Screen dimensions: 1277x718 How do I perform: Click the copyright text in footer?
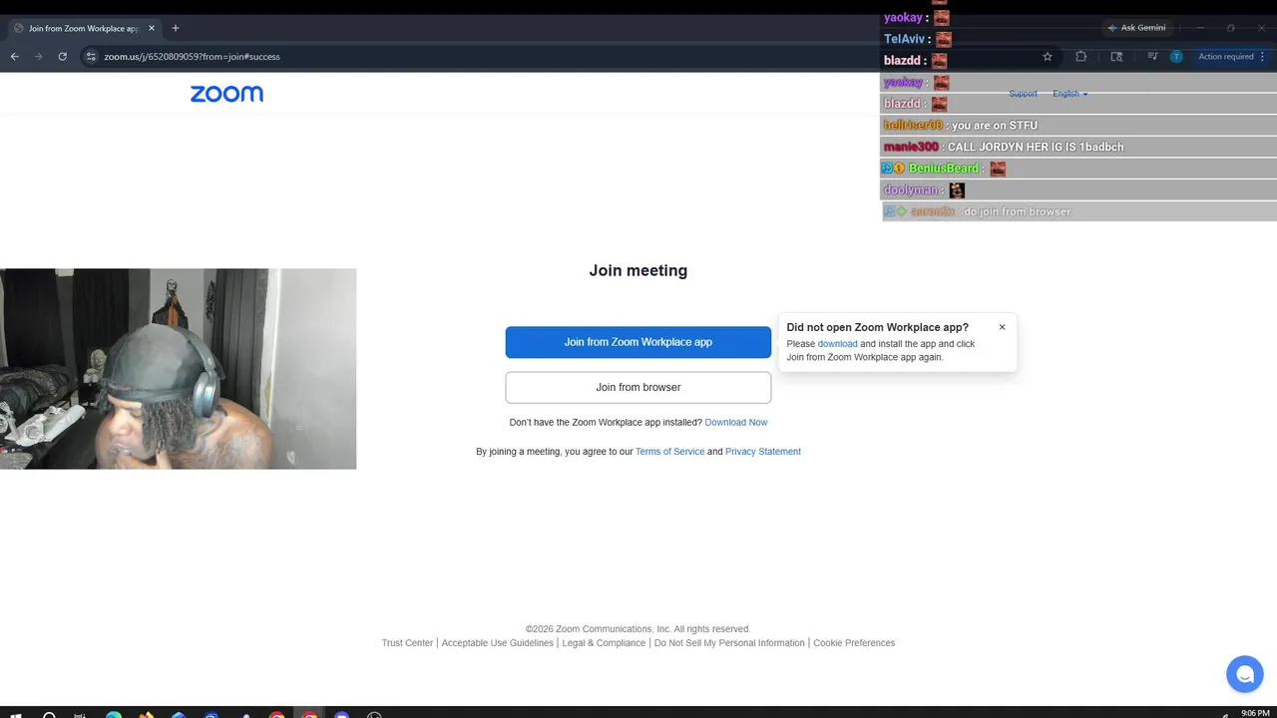point(638,629)
